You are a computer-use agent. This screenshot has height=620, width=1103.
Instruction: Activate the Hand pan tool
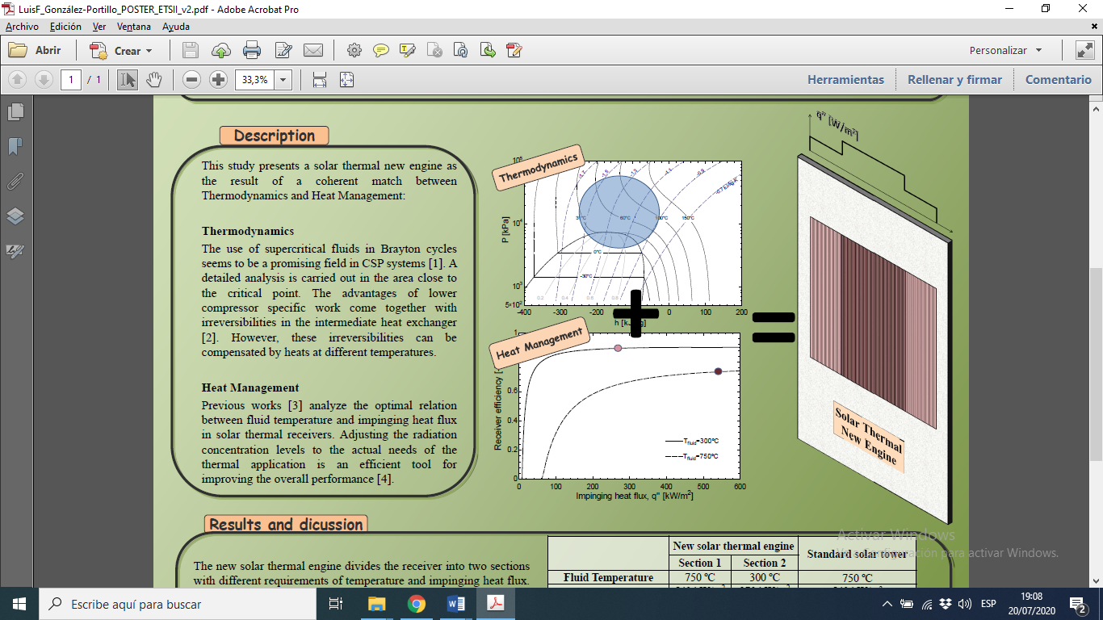(154, 80)
